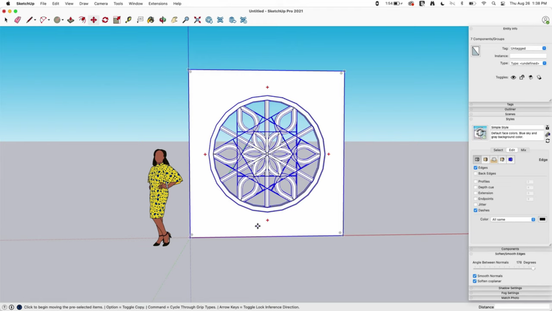Expand the Shadow Settings panel
Viewport: 552px width, 311px height.
(x=510, y=288)
